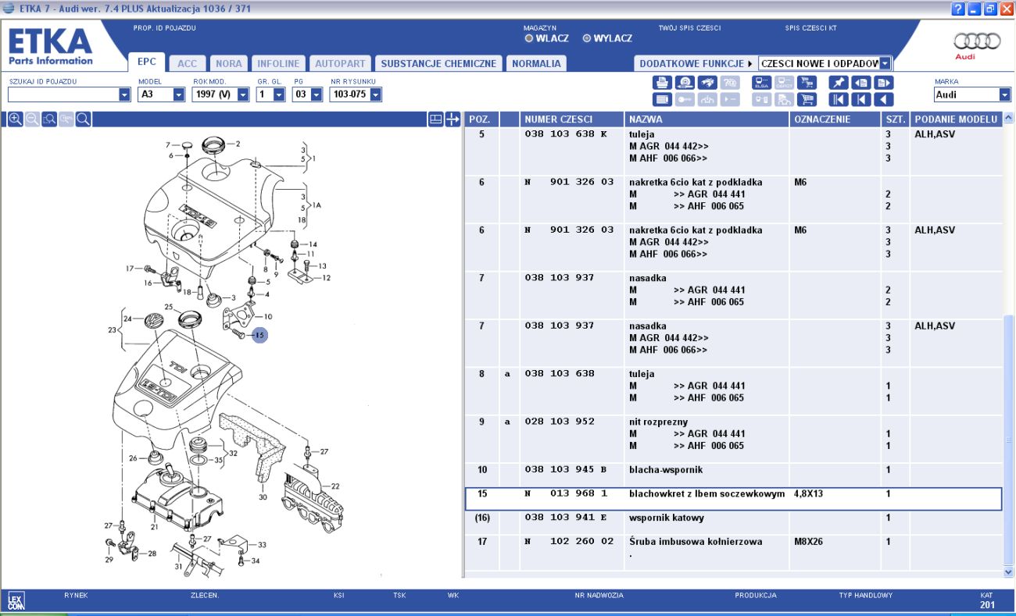The image size is (1016, 616).
Task: Open the DODATKOWE FUNKCJE menu
Action: pos(696,63)
